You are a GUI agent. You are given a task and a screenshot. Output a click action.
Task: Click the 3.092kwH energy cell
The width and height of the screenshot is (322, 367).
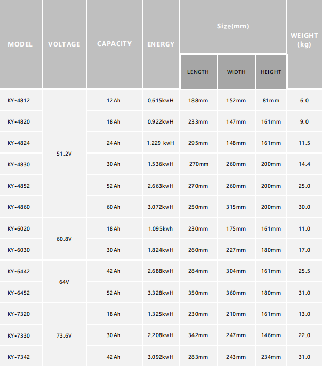[160, 357]
